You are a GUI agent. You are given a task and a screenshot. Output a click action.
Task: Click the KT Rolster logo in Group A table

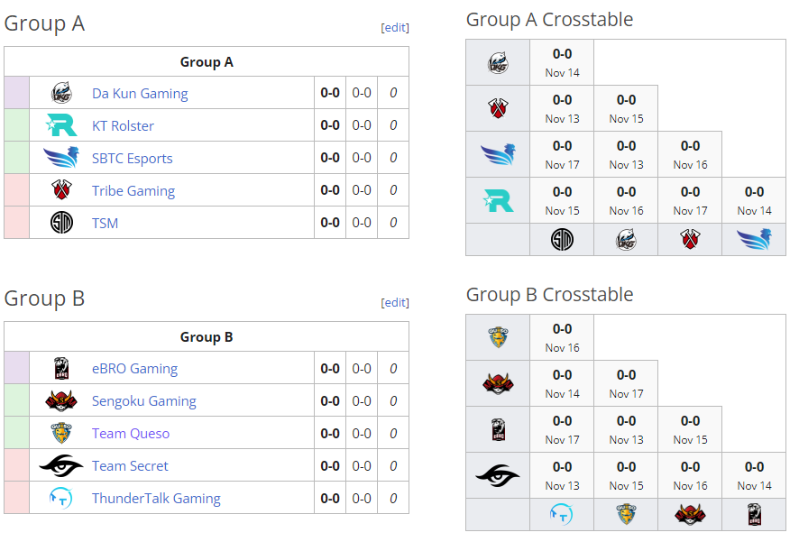(x=61, y=125)
